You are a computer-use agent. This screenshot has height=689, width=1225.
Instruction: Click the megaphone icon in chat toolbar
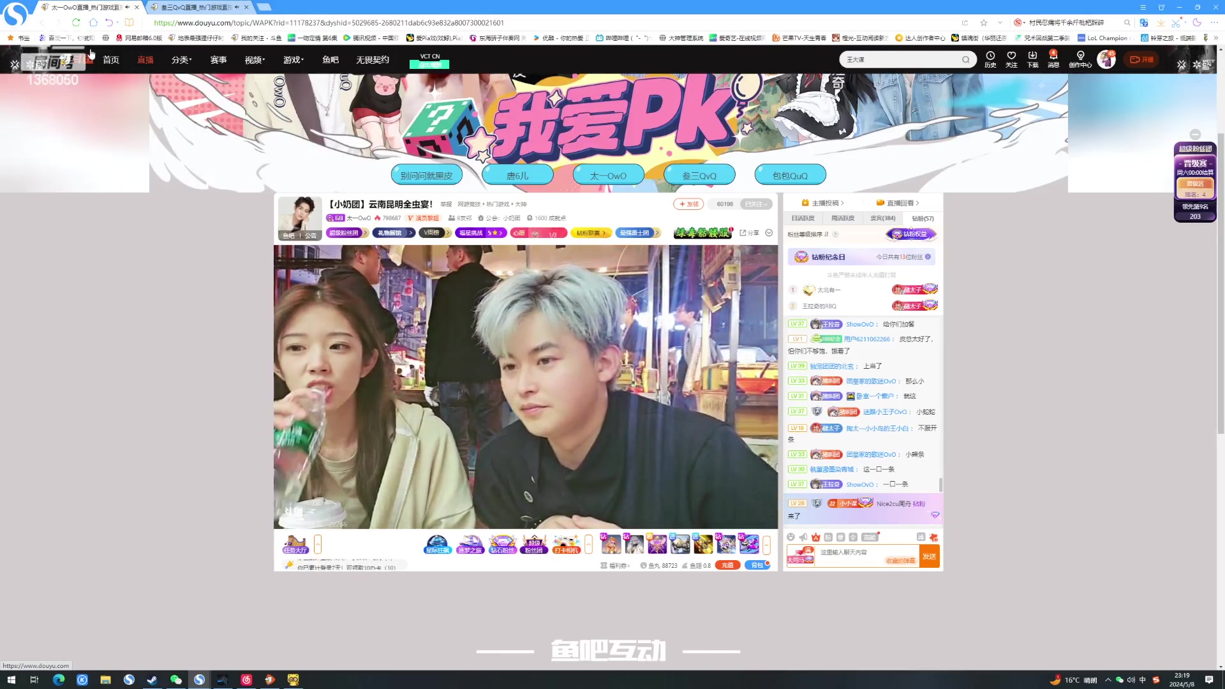pyautogui.click(x=803, y=537)
